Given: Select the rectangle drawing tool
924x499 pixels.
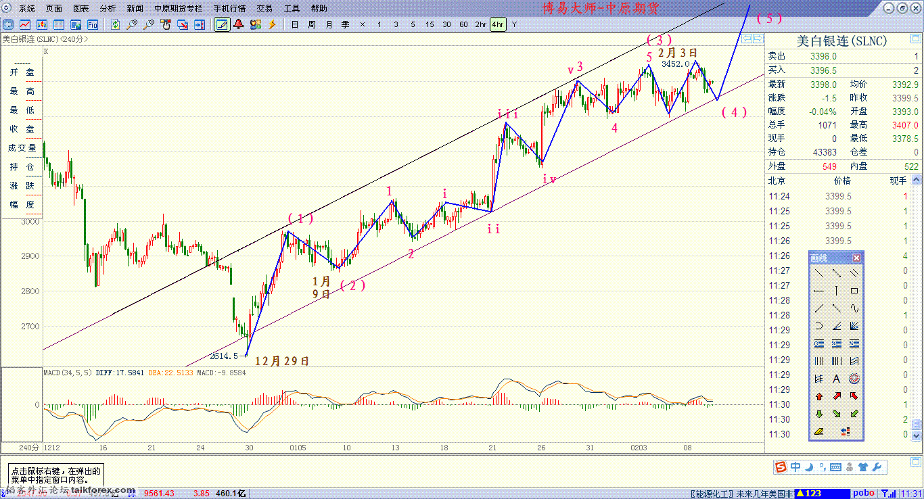Looking at the screenshot, I should pyautogui.click(x=854, y=291).
